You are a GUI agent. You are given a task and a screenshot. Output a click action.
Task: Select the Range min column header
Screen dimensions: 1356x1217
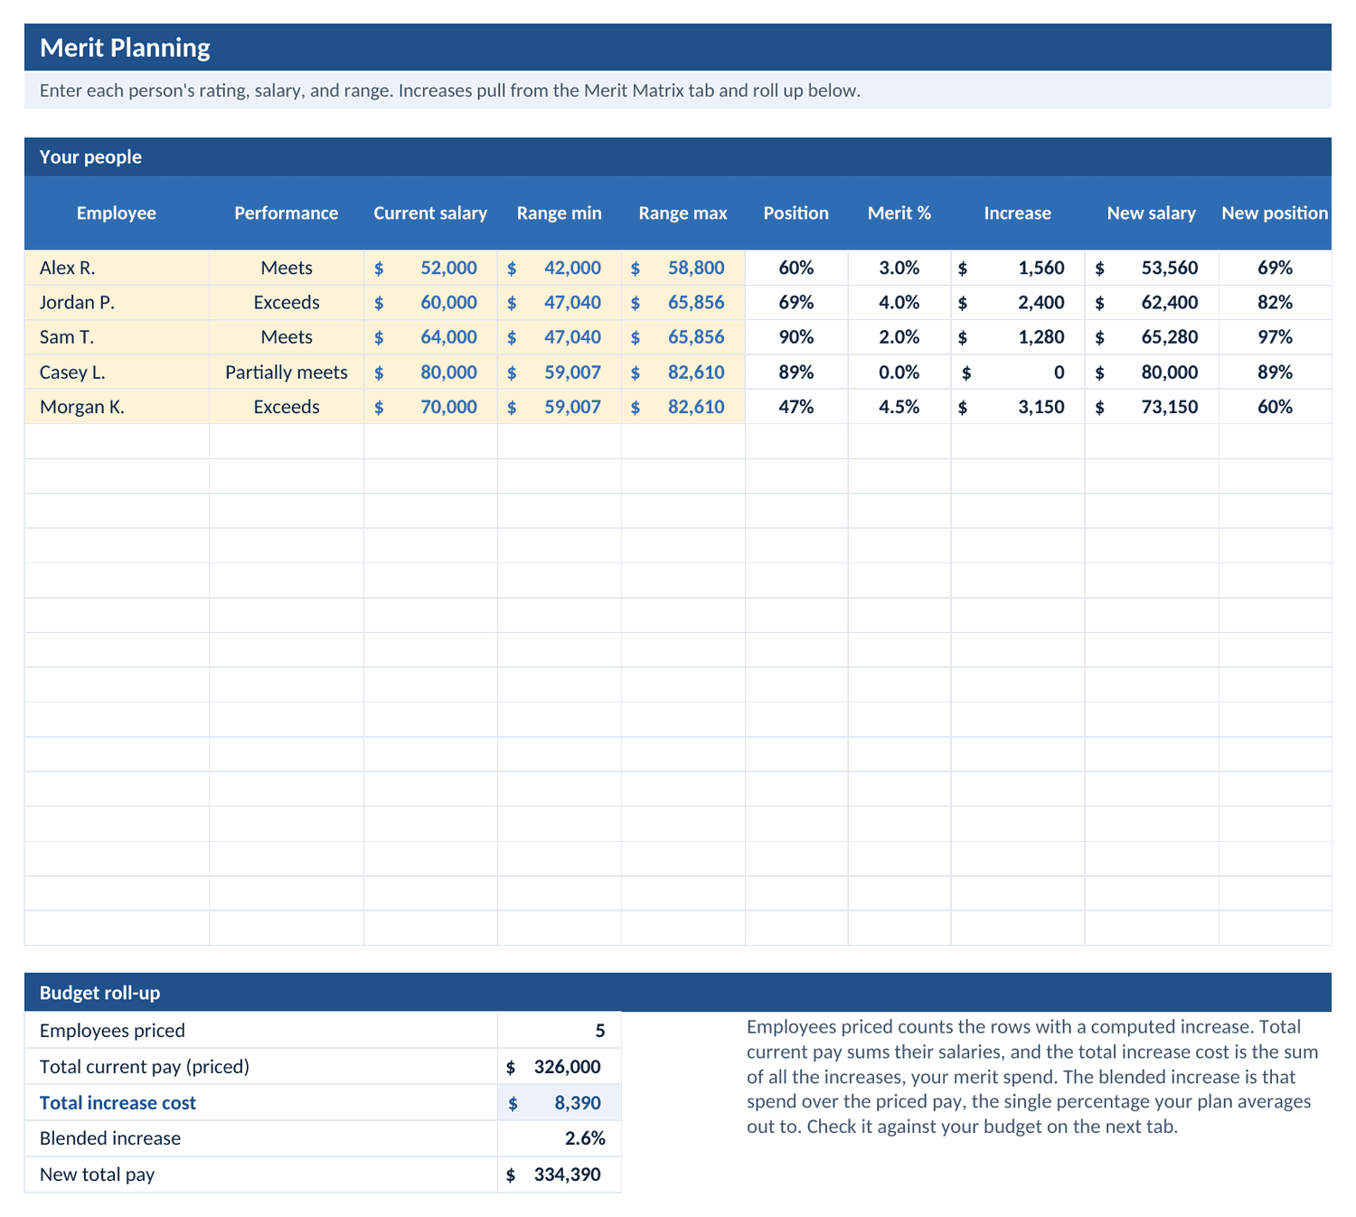click(560, 213)
